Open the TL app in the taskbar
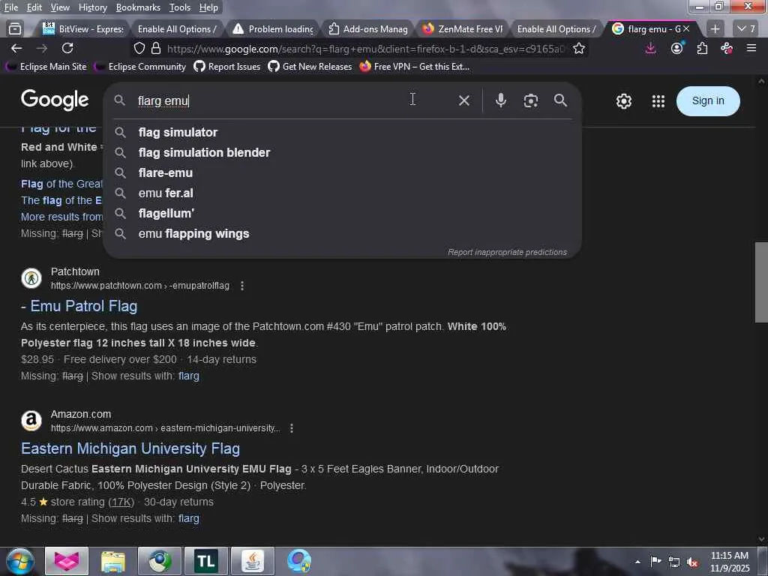Image resolution: width=768 pixels, height=576 pixels. [x=206, y=561]
